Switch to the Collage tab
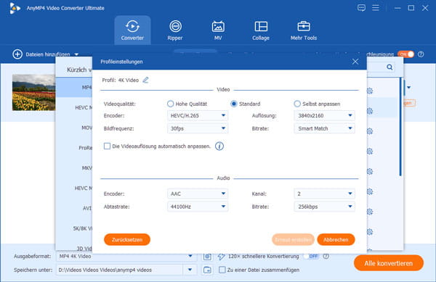Screen dimensions: 436x282 click(261, 30)
